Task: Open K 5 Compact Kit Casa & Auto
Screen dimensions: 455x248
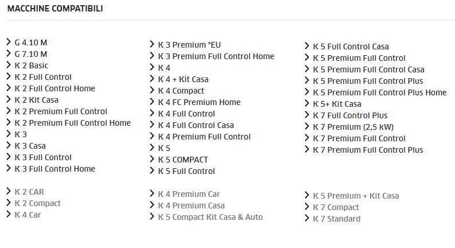Action: pos(210,217)
